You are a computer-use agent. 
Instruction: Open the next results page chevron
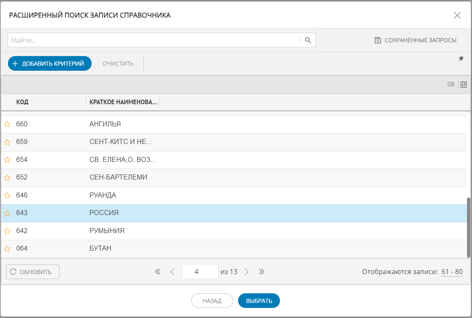tap(247, 272)
